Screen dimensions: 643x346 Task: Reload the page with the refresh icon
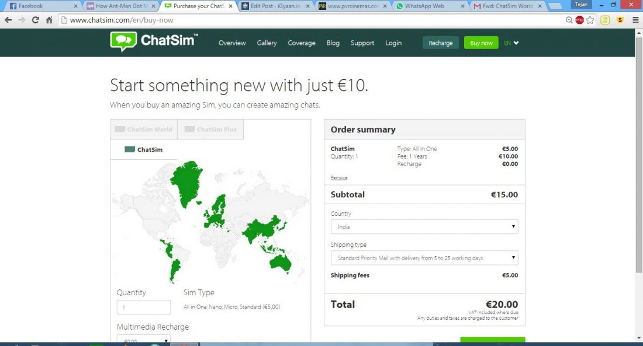point(35,20)
